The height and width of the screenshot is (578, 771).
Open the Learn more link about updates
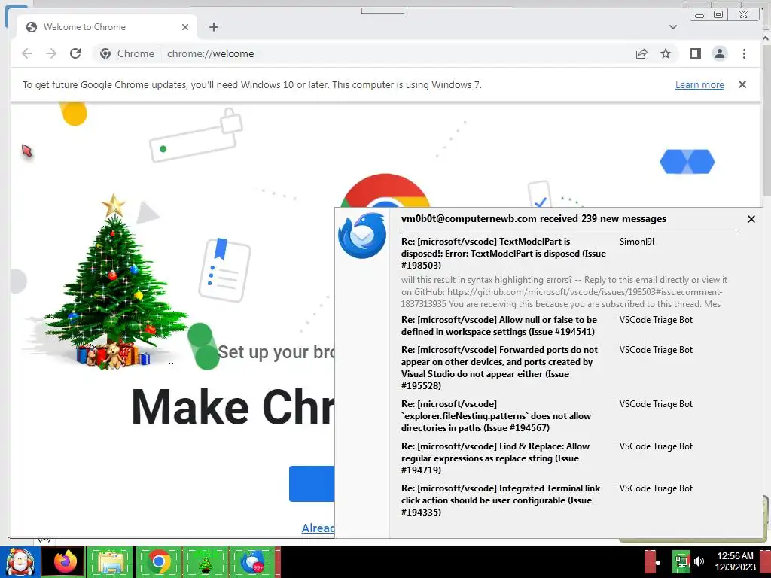(x=699, y=84)
